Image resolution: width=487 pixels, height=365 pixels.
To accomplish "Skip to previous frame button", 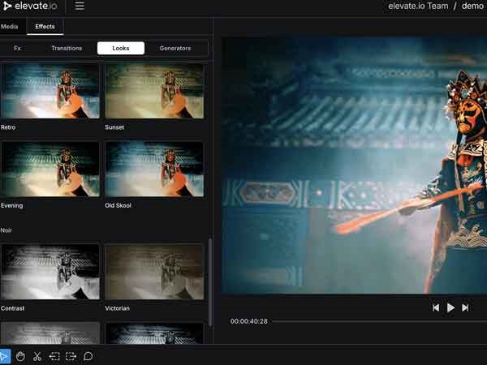I will coord(436,307).
